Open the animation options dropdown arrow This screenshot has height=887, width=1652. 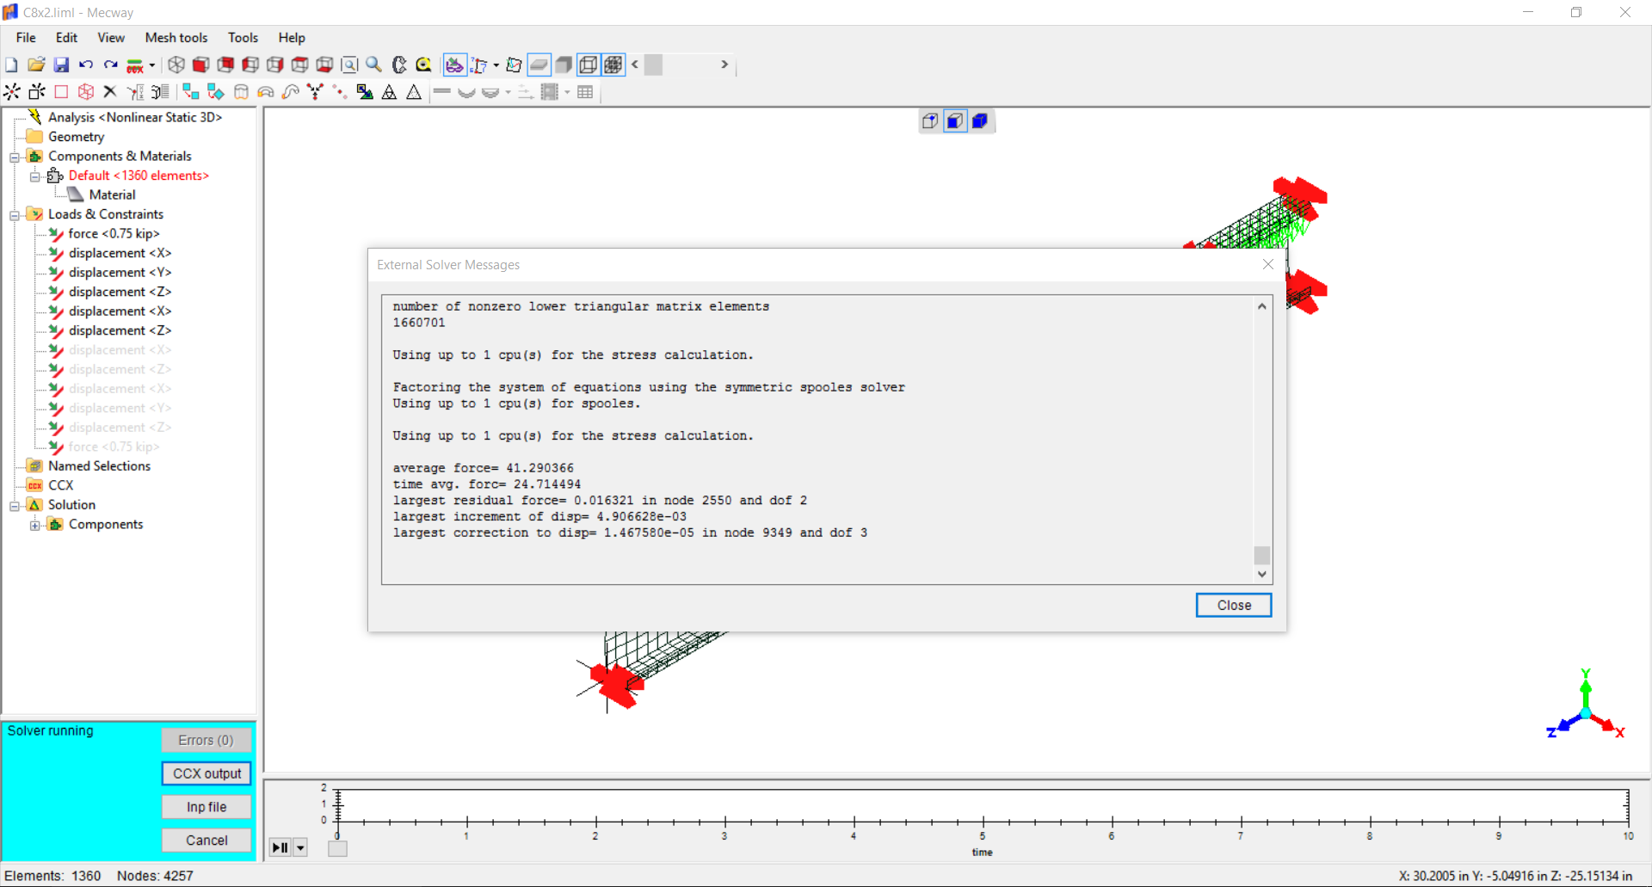(x=567, y=92)
